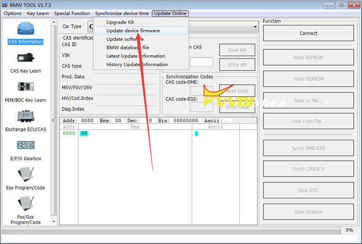Click the Ascii column header

point(216,127)
